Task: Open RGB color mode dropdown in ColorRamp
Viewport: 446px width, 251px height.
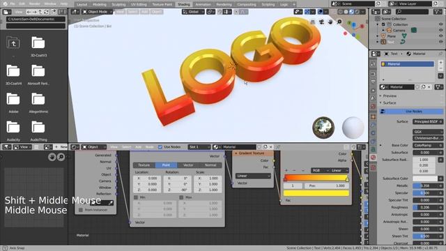Action: [x=320, y=170]
